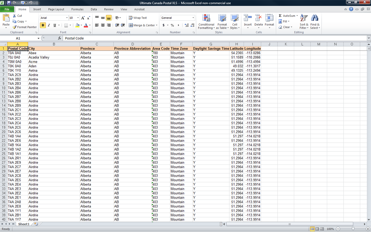
Task: Open Format as Table gallery
Action: tap(222, 22)
